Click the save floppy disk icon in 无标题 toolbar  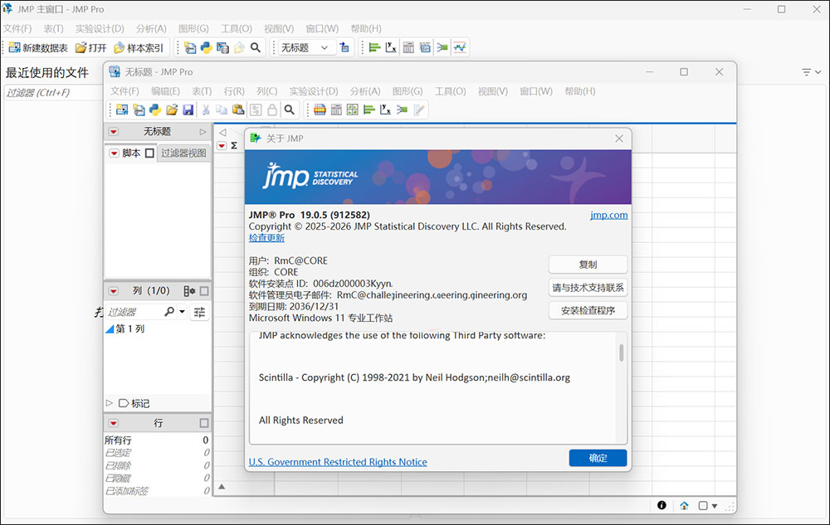pos(188,109)
